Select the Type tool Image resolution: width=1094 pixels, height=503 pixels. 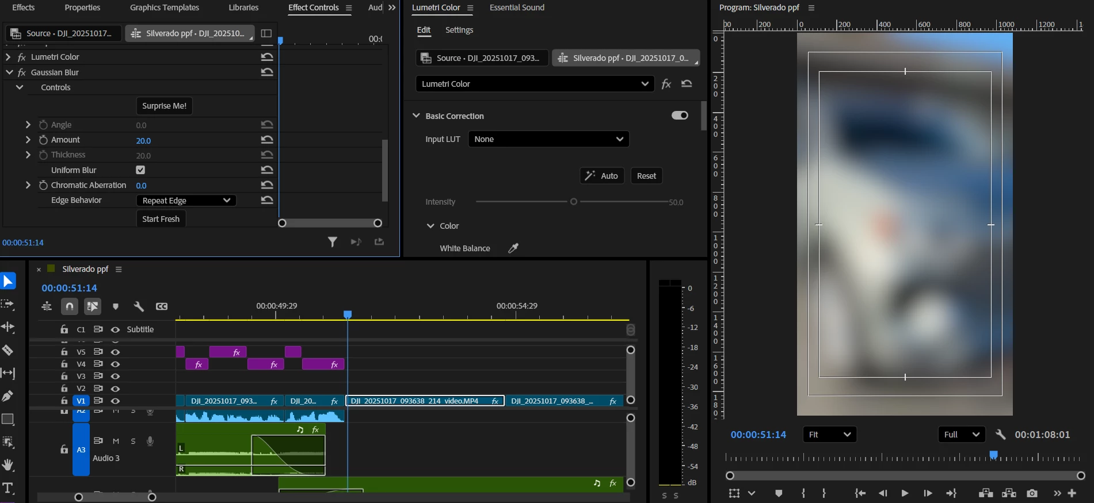pyautogui.click(x=7, y=488)
